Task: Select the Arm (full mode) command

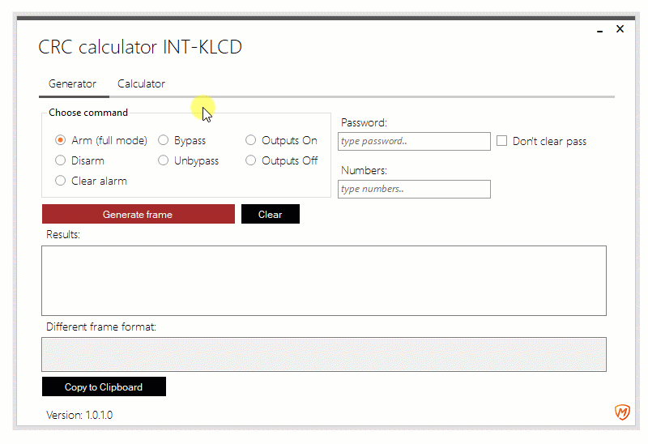Action: [61, 140]
